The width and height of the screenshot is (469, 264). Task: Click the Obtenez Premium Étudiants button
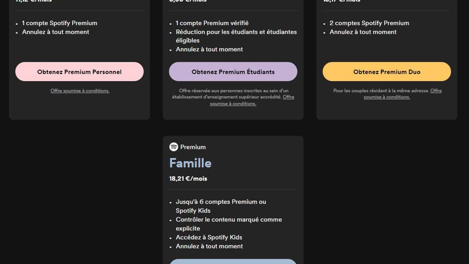point(233,71)
